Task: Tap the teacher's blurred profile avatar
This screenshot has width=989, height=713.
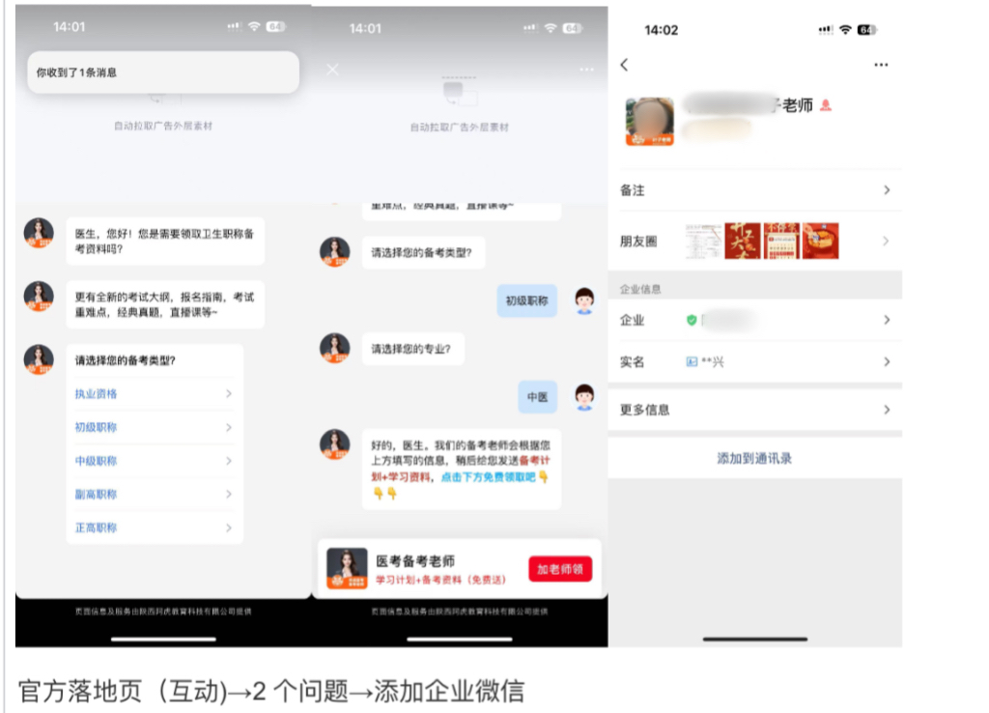Action: [649, 121]
